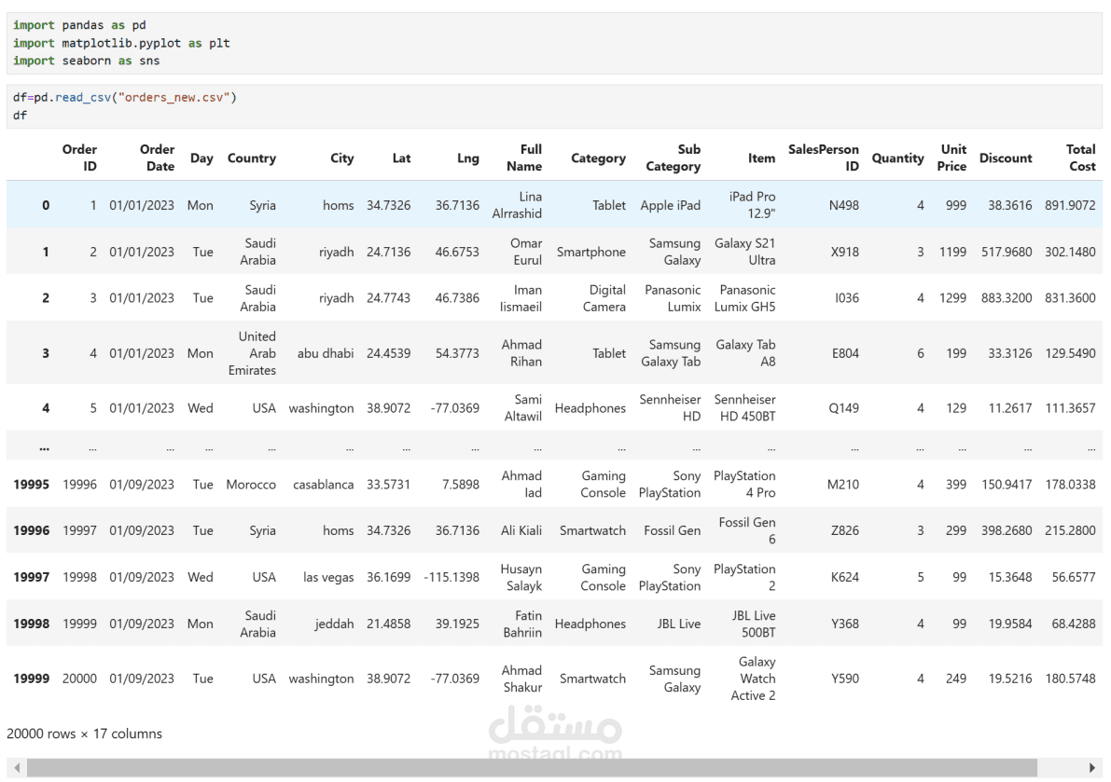
Task: Click the name Lina Alrrashid
Action: pyautogui.click(x=517, y=205)
